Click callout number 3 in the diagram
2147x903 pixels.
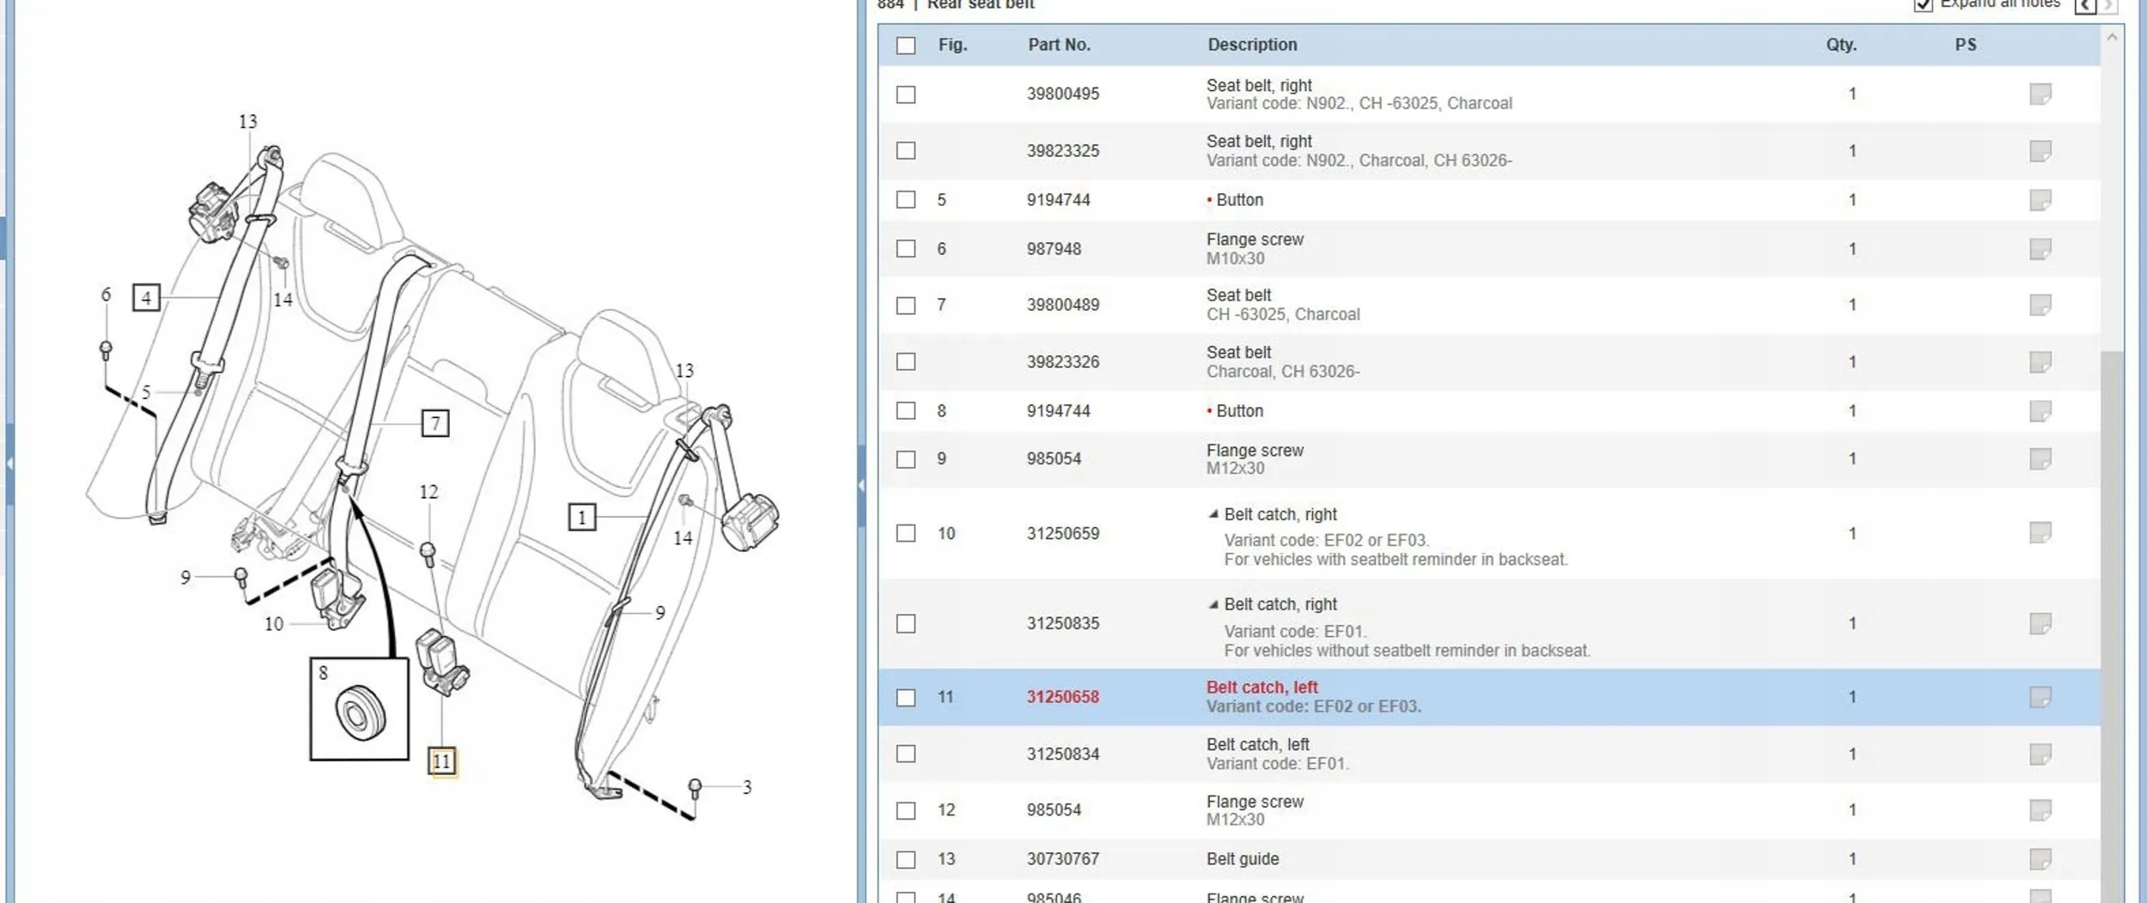[747, 787]
